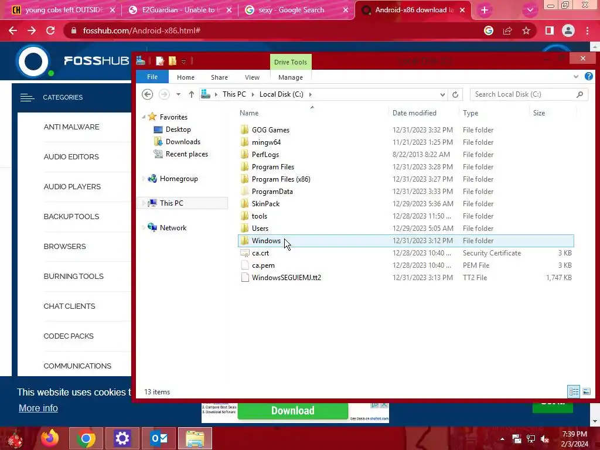Select the ProgramData folder
The image size is (600, 450).
click(405, 192)
